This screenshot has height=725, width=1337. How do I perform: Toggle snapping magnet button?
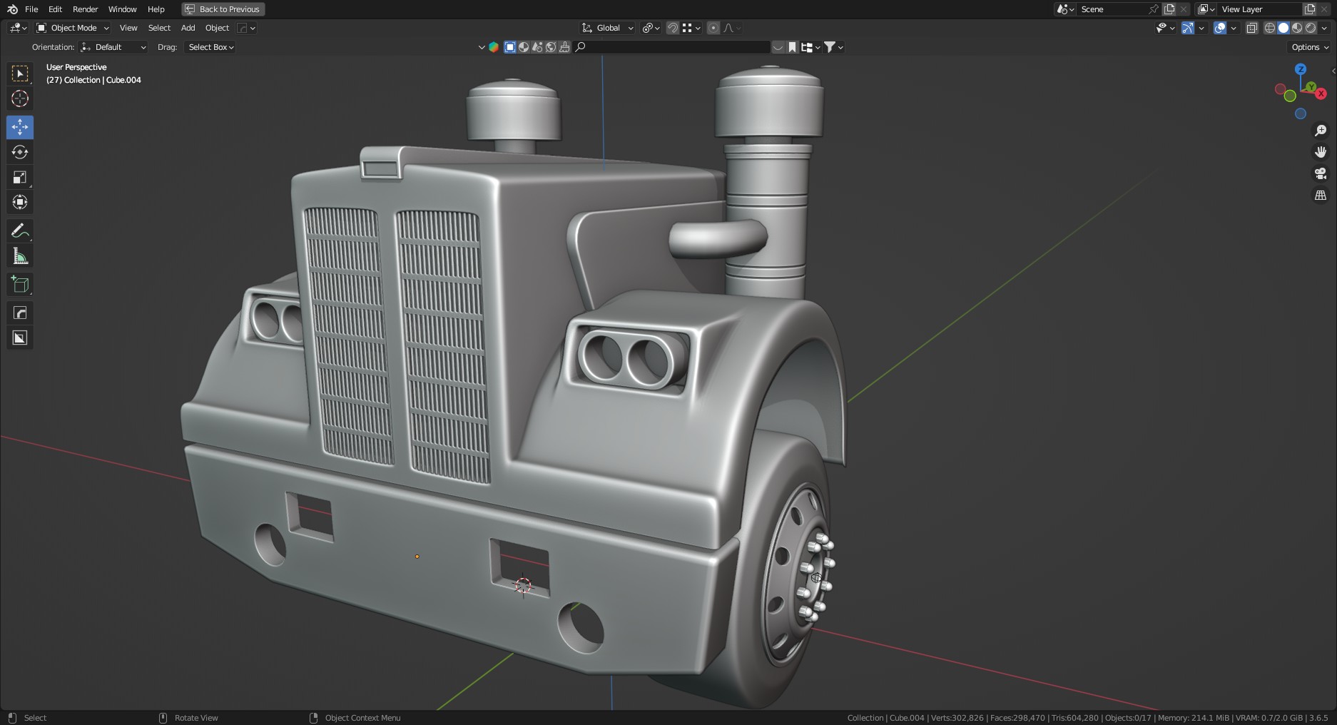[672, 28]
